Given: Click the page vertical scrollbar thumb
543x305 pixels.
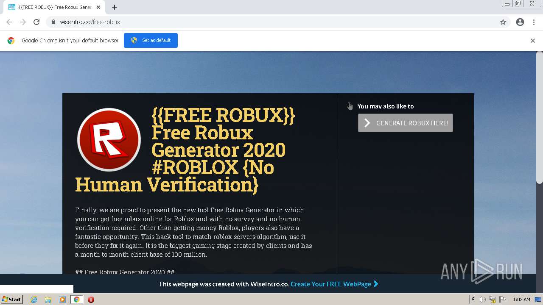Looking at the screenshot, I should (x=540, y=118).
